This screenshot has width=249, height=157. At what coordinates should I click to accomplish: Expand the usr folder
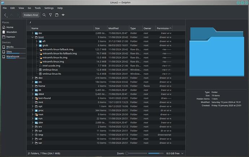click(32, 139)
